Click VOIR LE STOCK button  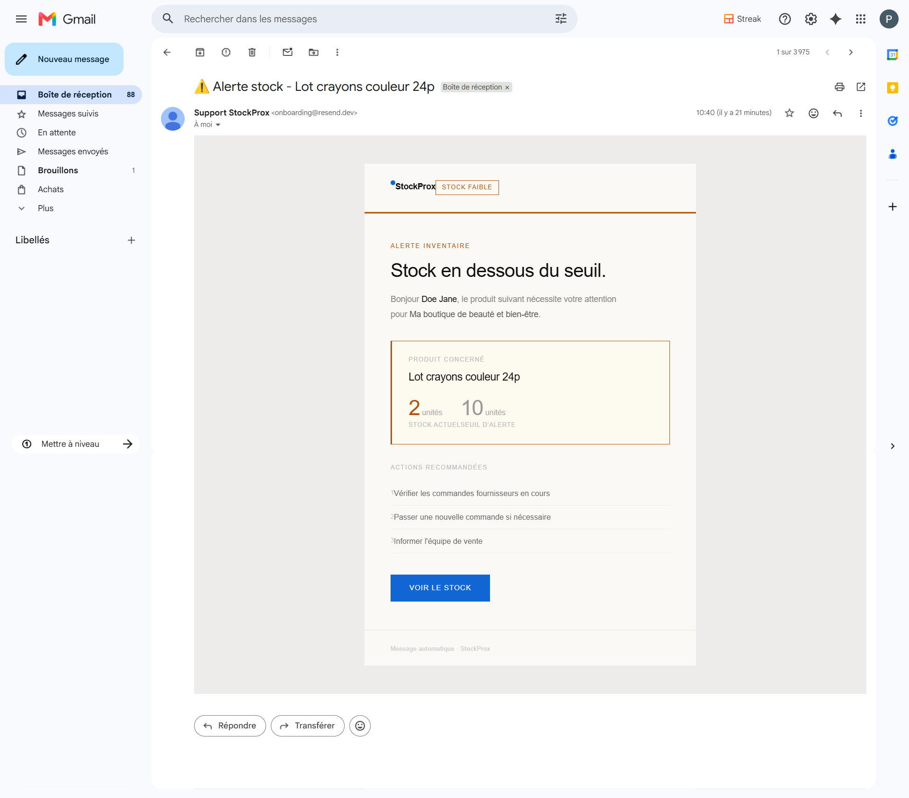440,588
